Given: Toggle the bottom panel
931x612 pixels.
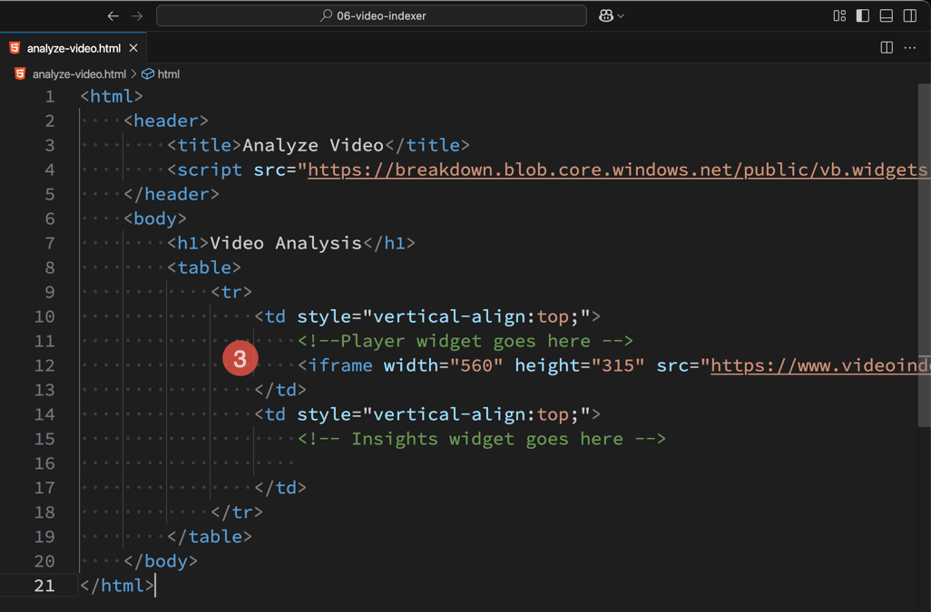Looking at the screenshot, I should [x=887, y=16].
